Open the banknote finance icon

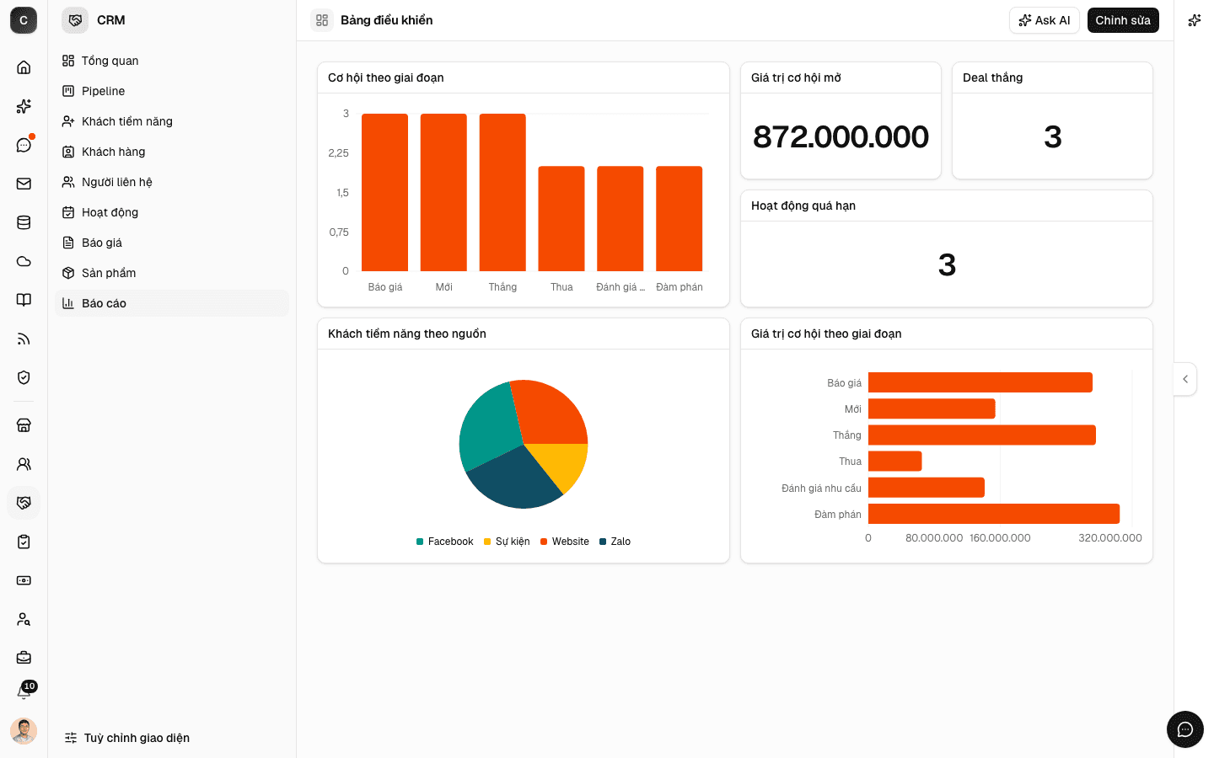coord(24,580)
